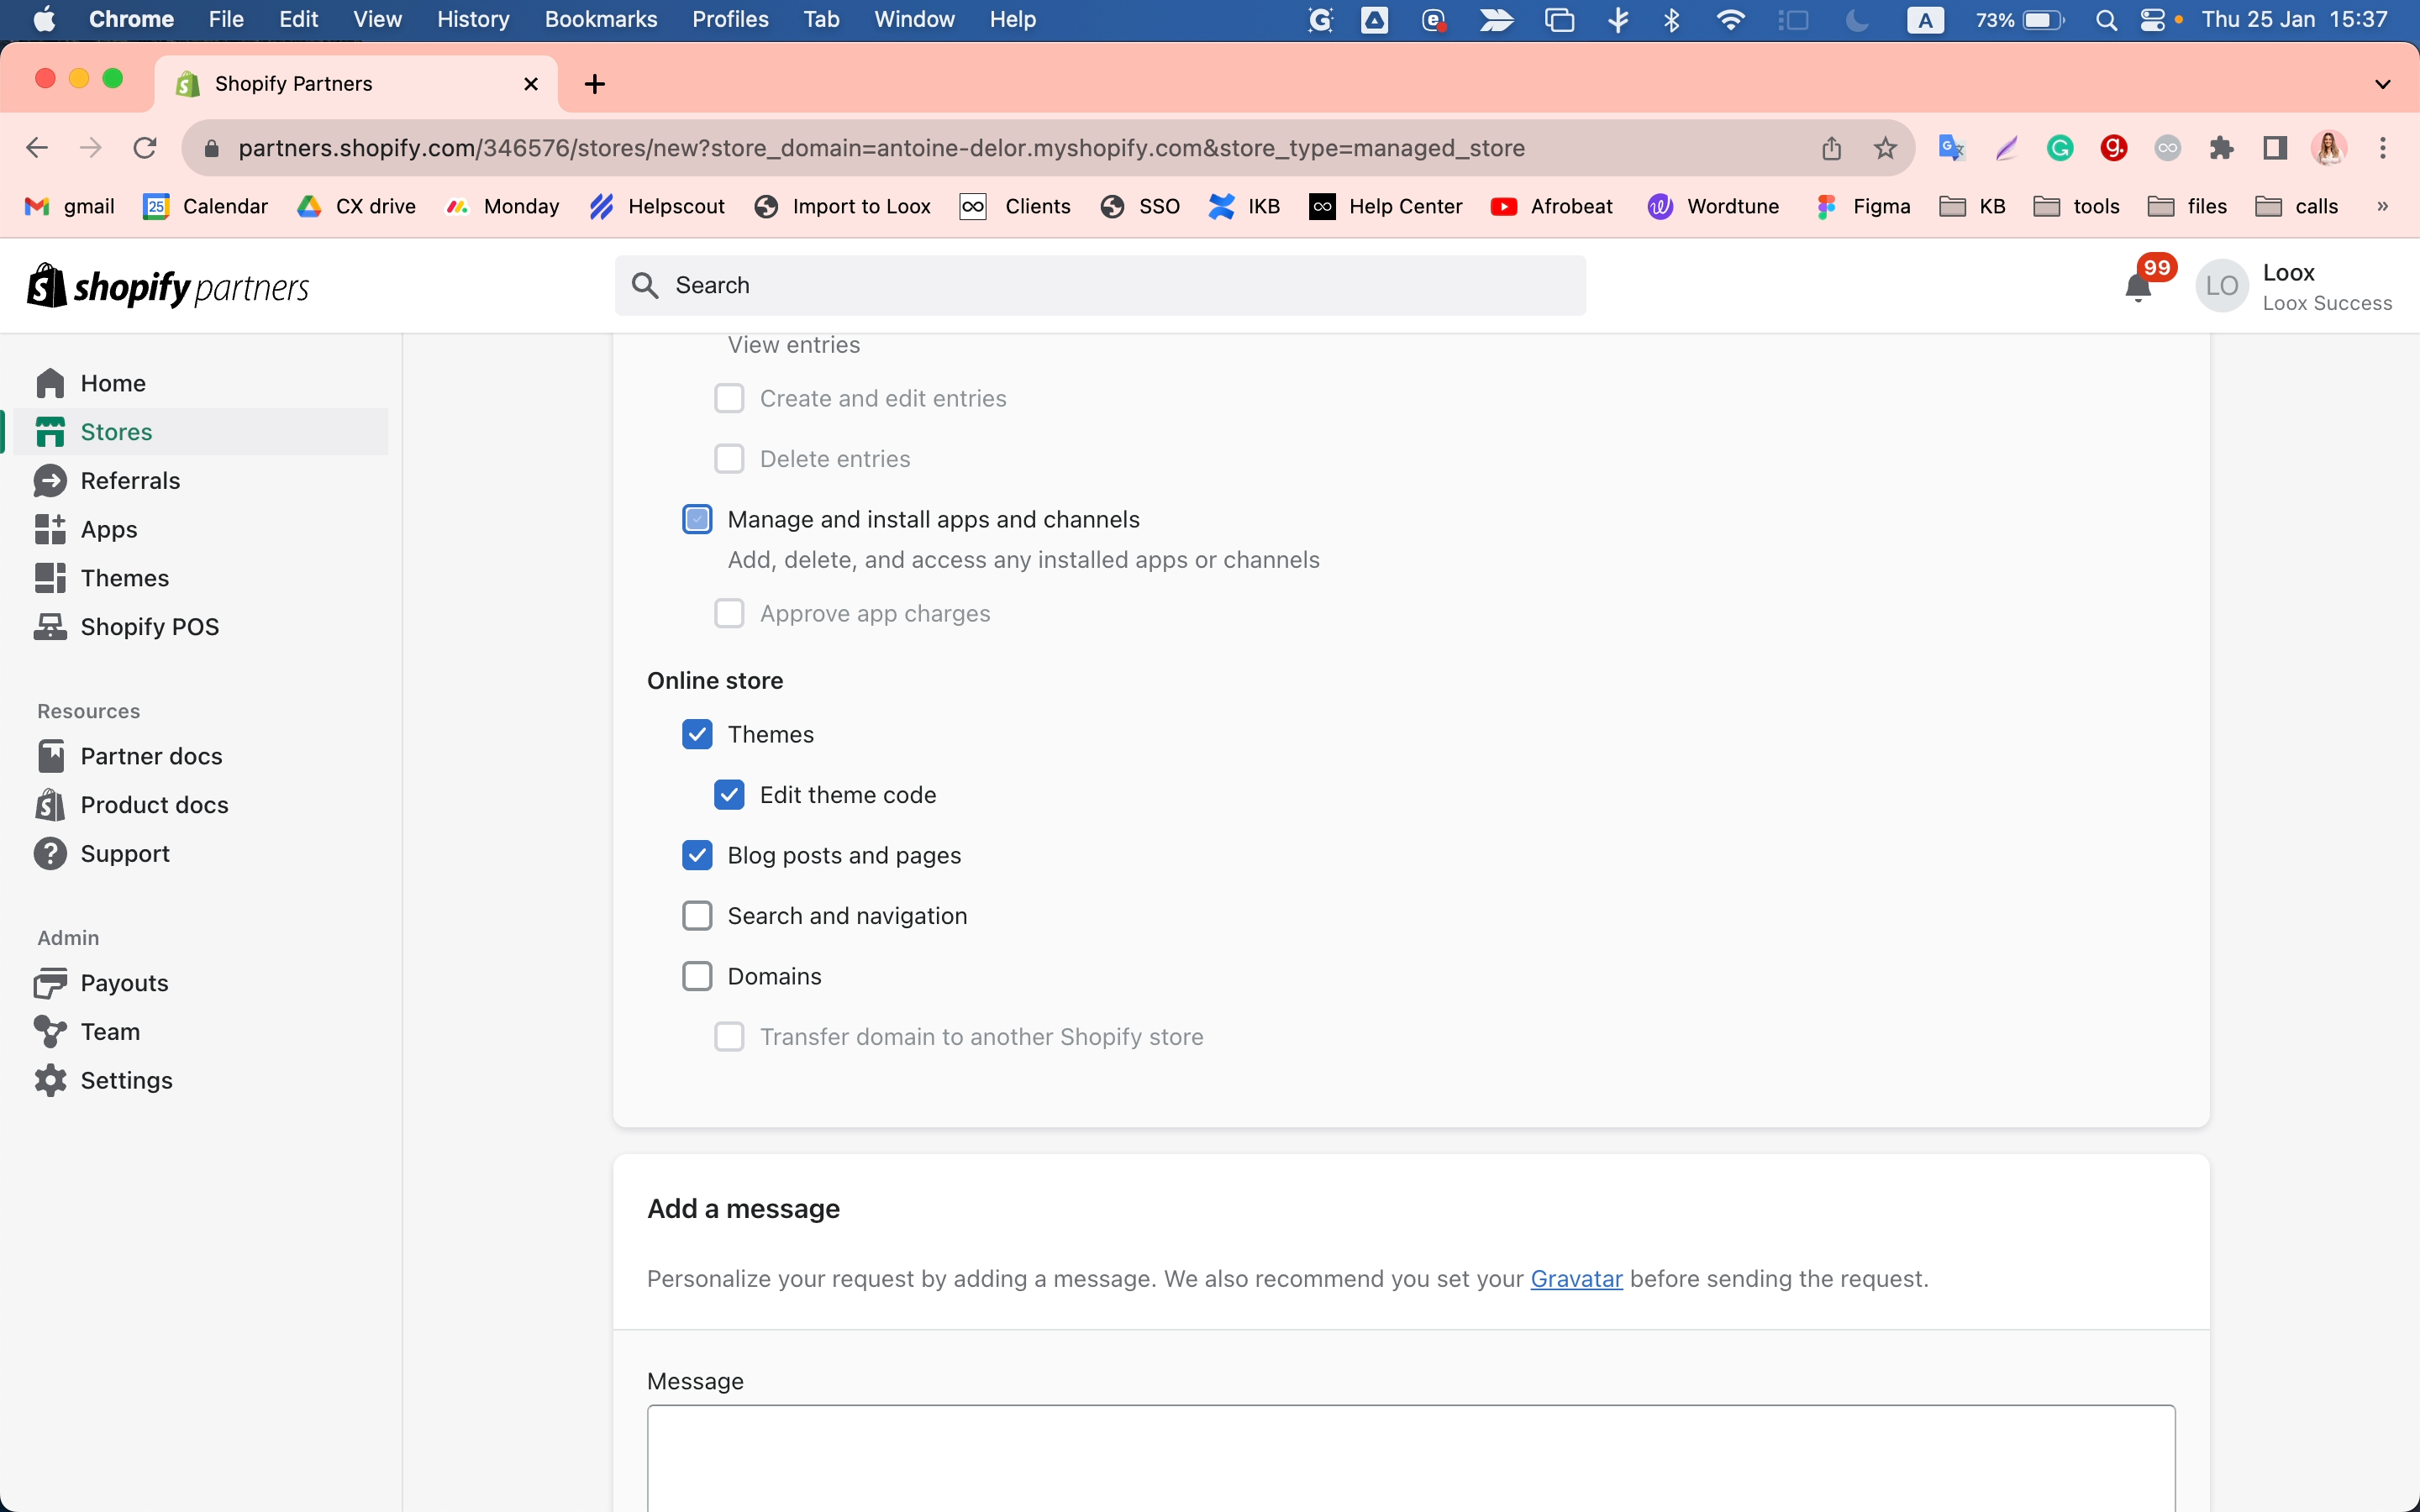
Task: Open the Chrome three-dot menu
Action: [x=2383, y=148]
